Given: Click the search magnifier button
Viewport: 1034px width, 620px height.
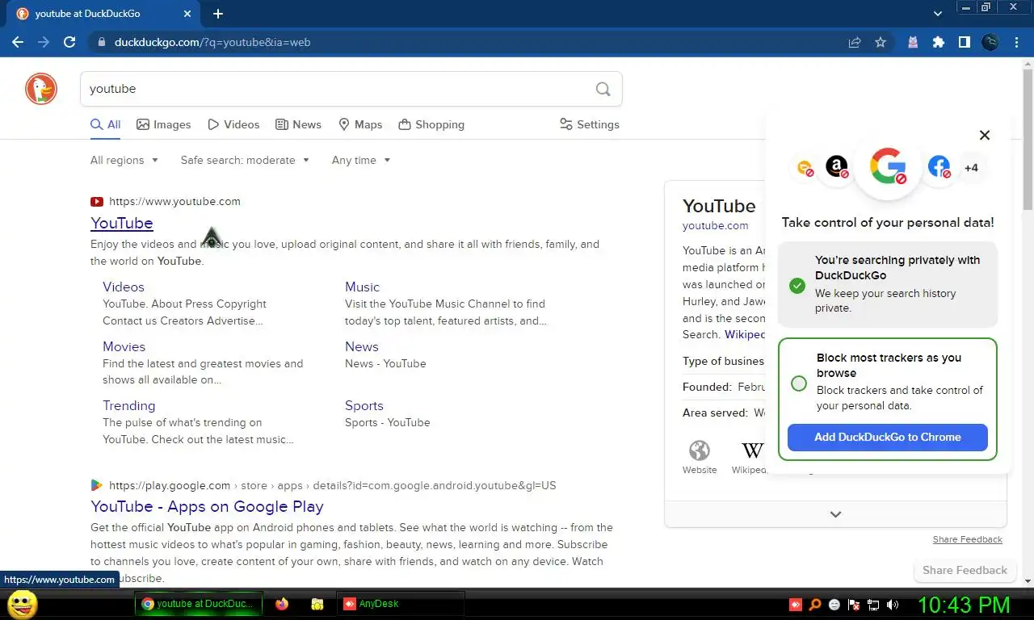Looking at the screenshot, I should pyautogui.click(x=603, y=89).
